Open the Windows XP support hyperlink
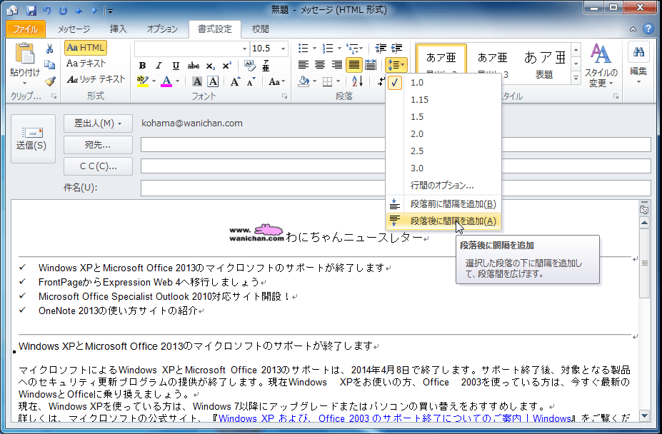This screenshot has width=662, height=434. pos(395,418)
